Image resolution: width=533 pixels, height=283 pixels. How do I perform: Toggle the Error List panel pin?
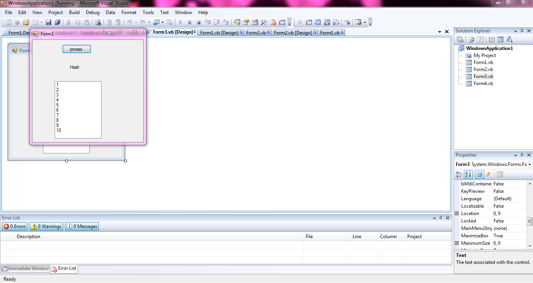pyautogui.click(x=440, y=217)
